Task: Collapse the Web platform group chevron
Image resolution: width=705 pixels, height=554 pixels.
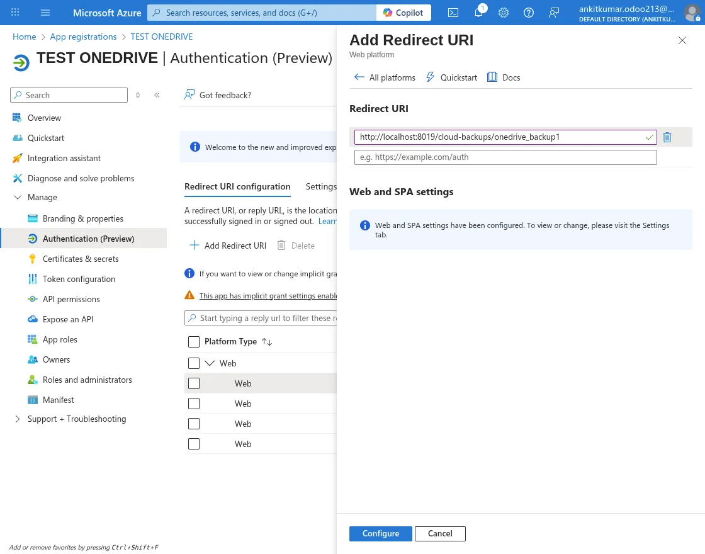Action: click(210, 363)
